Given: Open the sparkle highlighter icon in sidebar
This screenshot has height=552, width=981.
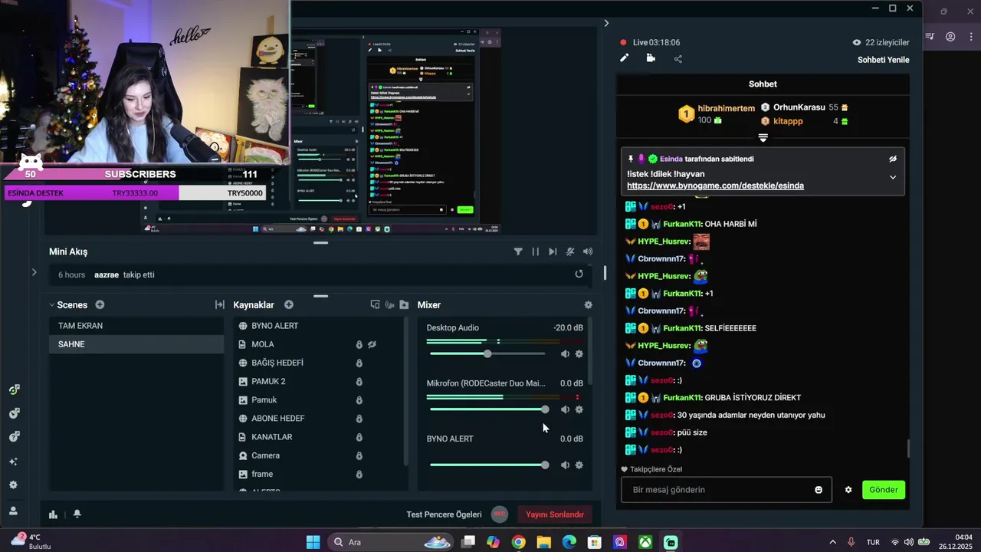Looking at the screenshot, I should coord(13,461).
